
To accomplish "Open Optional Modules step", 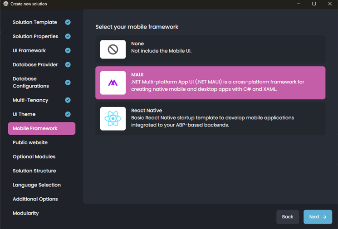I will coord(42,156).
